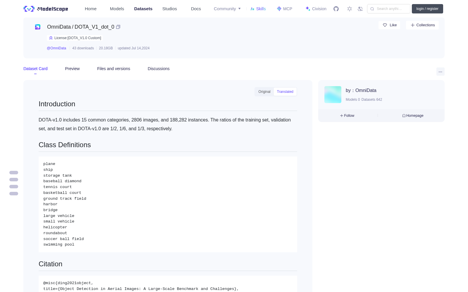This screenshot has height=292, width=468.
Task: Open the Datasets menu item
Action: (143, 9)
